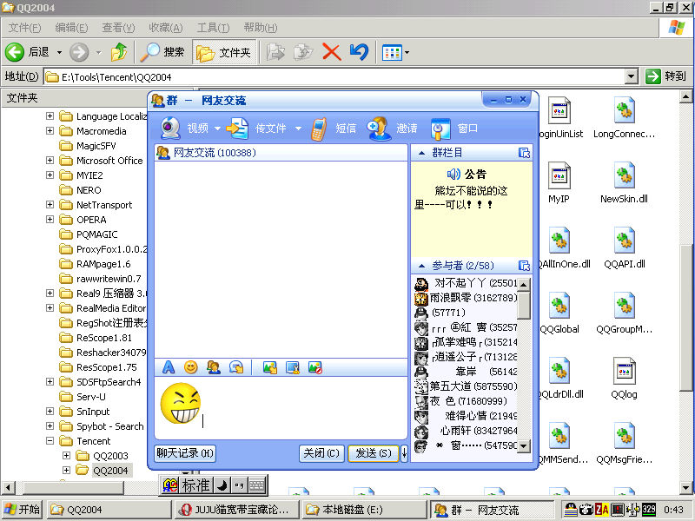Click the back (后退) button
This screenshot has width=695, height=521.
point(28,52)
